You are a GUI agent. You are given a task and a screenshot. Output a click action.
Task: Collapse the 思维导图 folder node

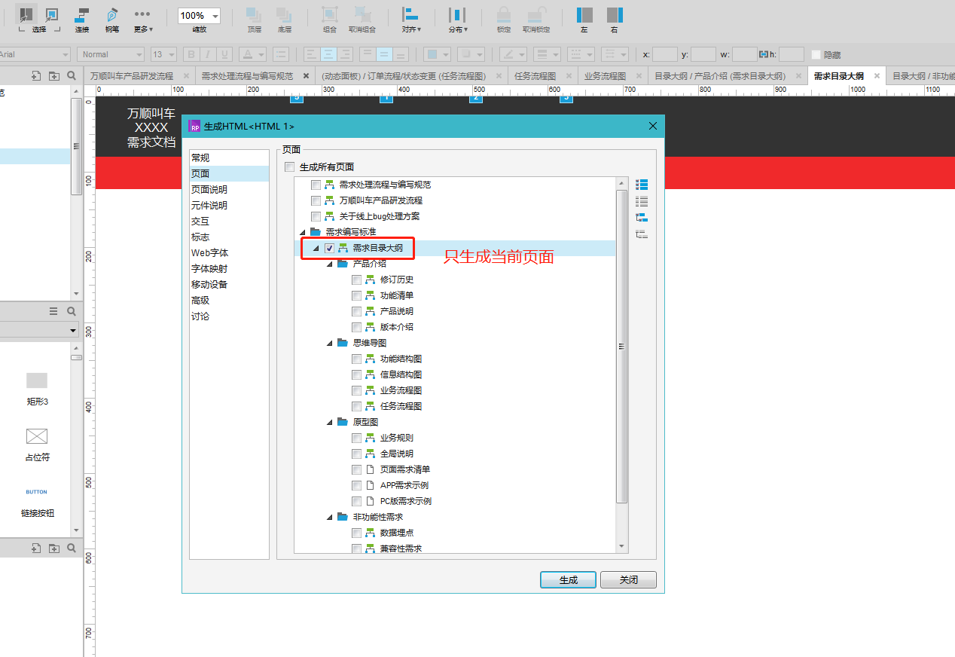(x=330, y=344)
